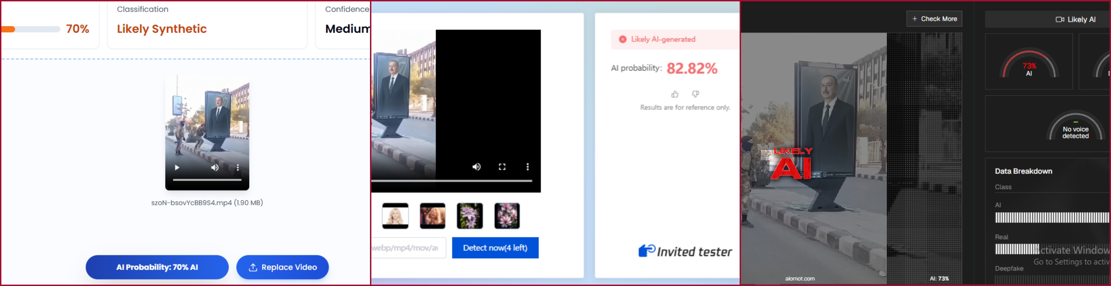Mute the szoN-bsovYcBB9S4.mp4 video with its speaker icon

pyautogui.click(x=215, y=167)
